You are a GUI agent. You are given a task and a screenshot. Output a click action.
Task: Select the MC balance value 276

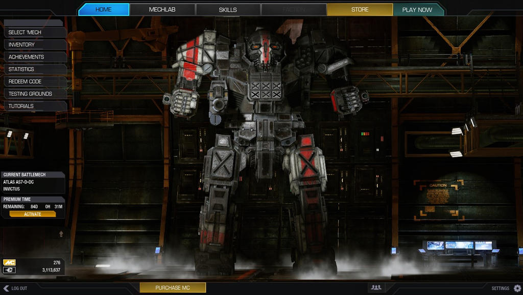(57, 262)
